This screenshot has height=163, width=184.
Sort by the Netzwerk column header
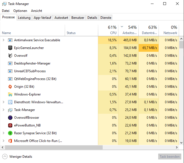click(169, 30)
